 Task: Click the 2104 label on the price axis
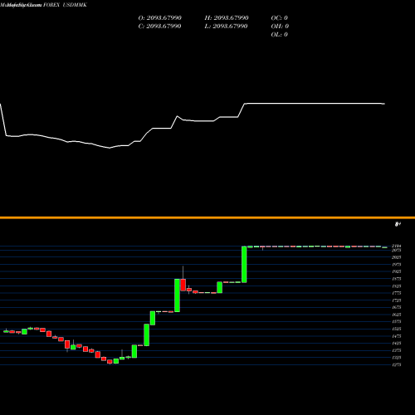[x=397, y=246]
